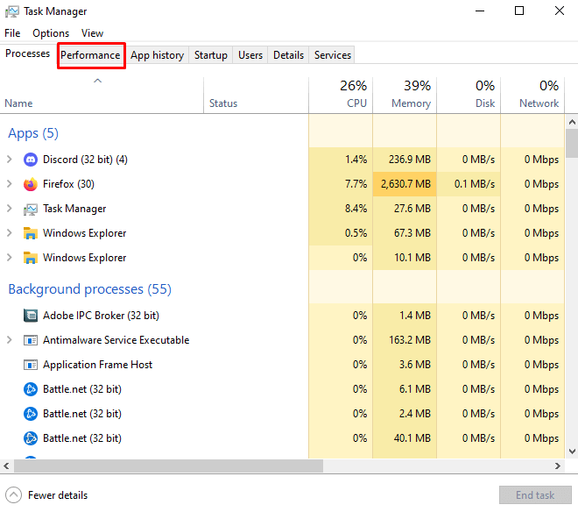Image resolution: width=578 pixels, height=512 pixels.
Task: Open the Options menu
Action: click(51, 33)
